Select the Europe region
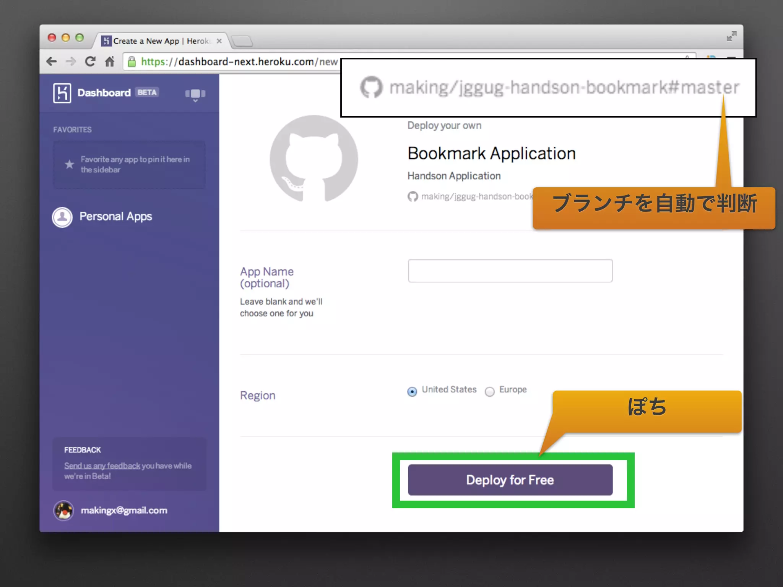 (489, 392)
